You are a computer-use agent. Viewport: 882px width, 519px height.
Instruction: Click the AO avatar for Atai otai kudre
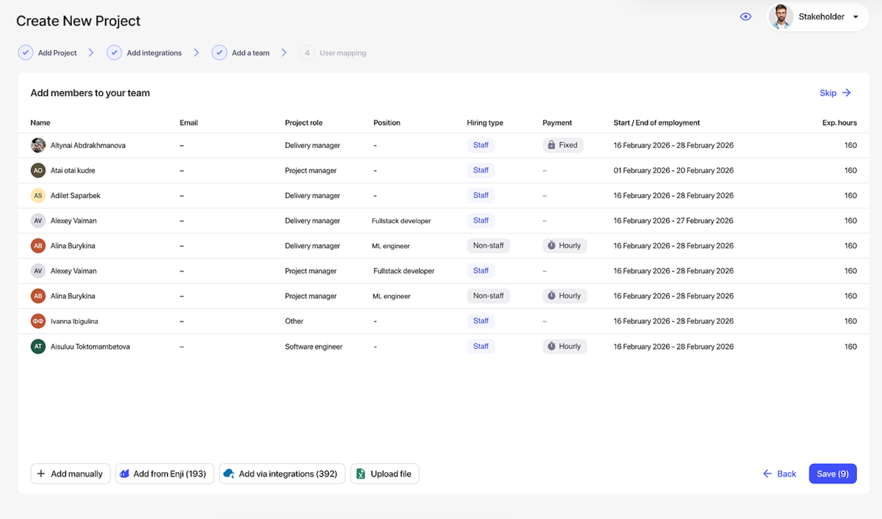coord(38,171)
